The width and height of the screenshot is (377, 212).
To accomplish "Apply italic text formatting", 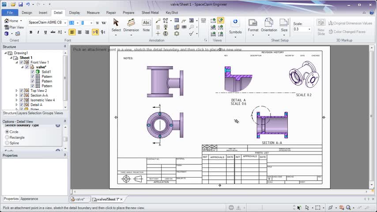I will [x=38, y=32].
